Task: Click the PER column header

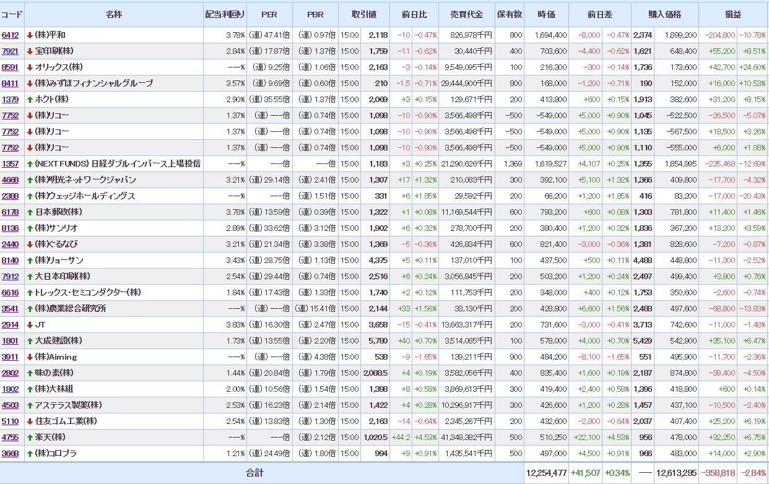Action: [x=269, y=14]
